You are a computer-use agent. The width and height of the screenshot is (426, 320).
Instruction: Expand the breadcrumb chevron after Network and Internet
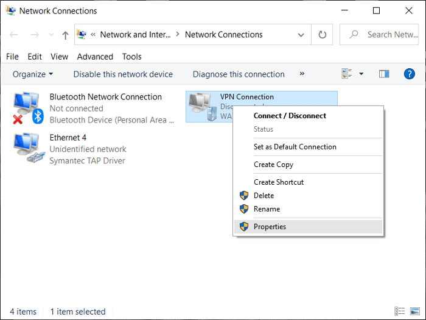[x=178, y=34]
